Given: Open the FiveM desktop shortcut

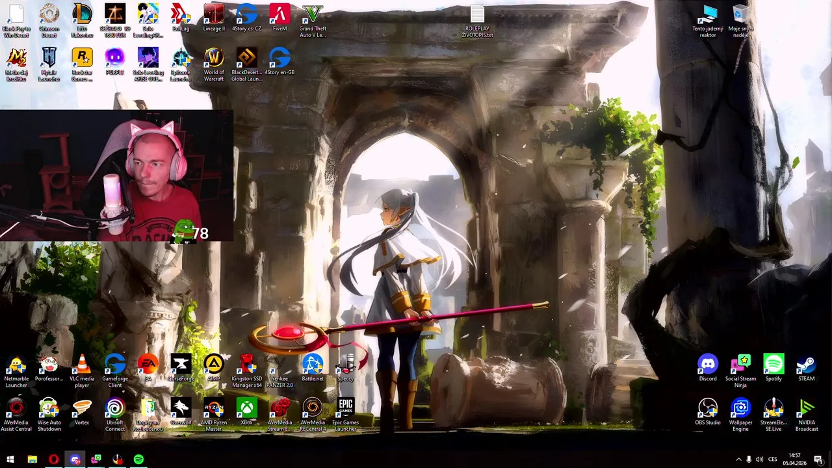Looking at the screenshot, I should [x=279, y=18].
